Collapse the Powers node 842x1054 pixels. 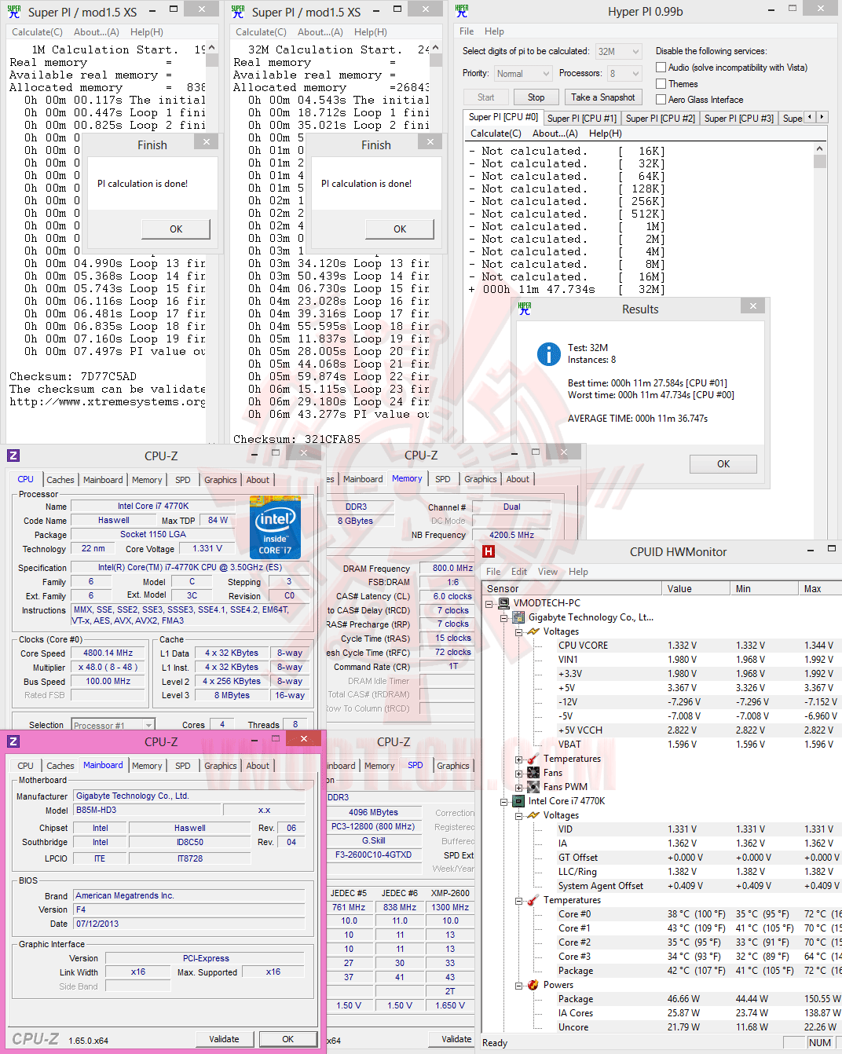(x=518, y=985)
